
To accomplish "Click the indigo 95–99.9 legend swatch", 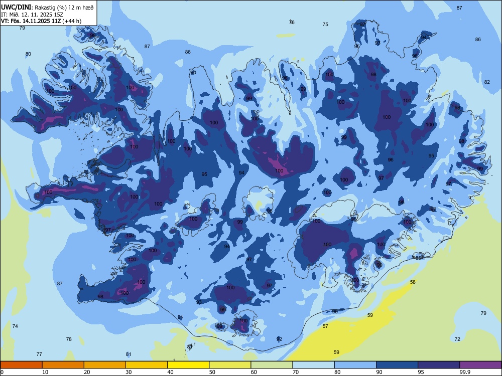I will (x=439, y=365).
